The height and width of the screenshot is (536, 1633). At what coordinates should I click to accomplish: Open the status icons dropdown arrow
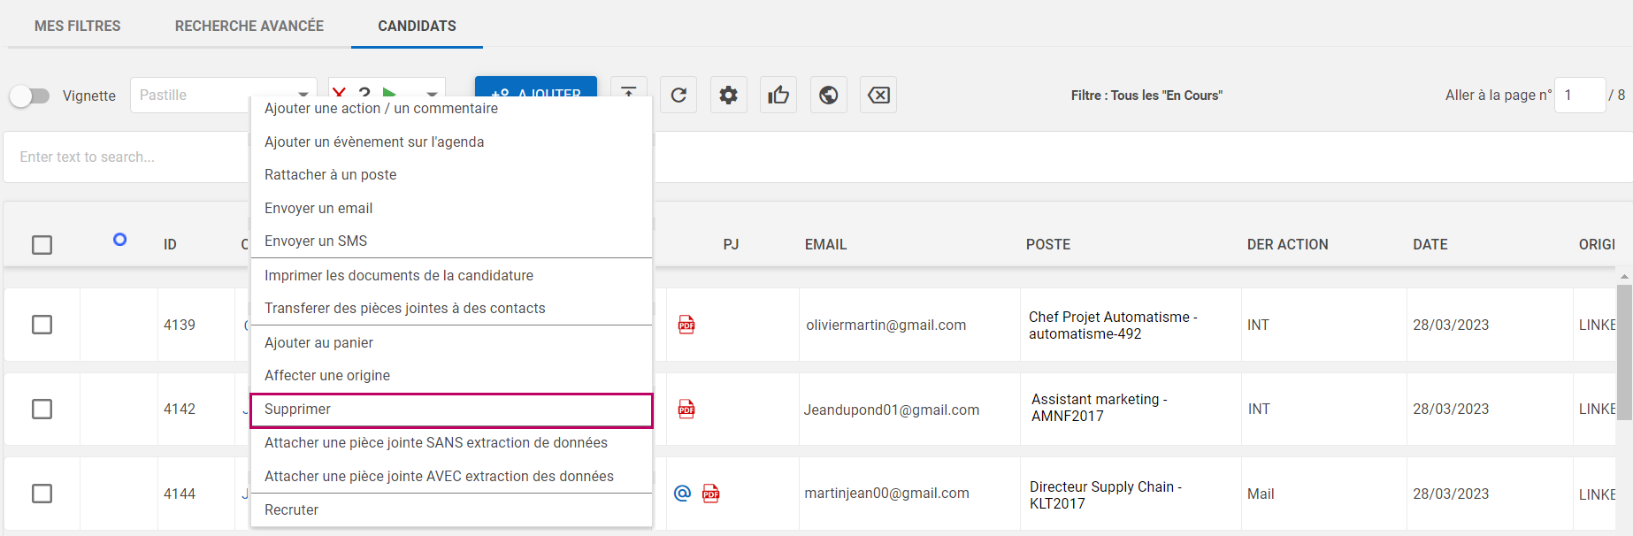point(432,93)
